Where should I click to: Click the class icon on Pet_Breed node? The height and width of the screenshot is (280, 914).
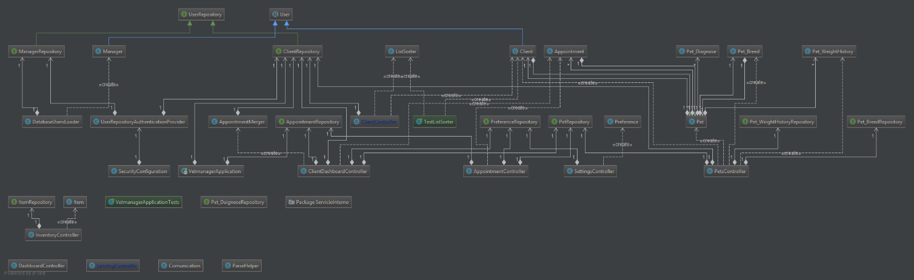pos(733,51)
